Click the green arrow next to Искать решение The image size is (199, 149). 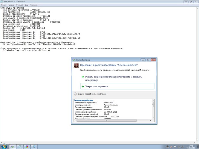(x=83, y=77)
